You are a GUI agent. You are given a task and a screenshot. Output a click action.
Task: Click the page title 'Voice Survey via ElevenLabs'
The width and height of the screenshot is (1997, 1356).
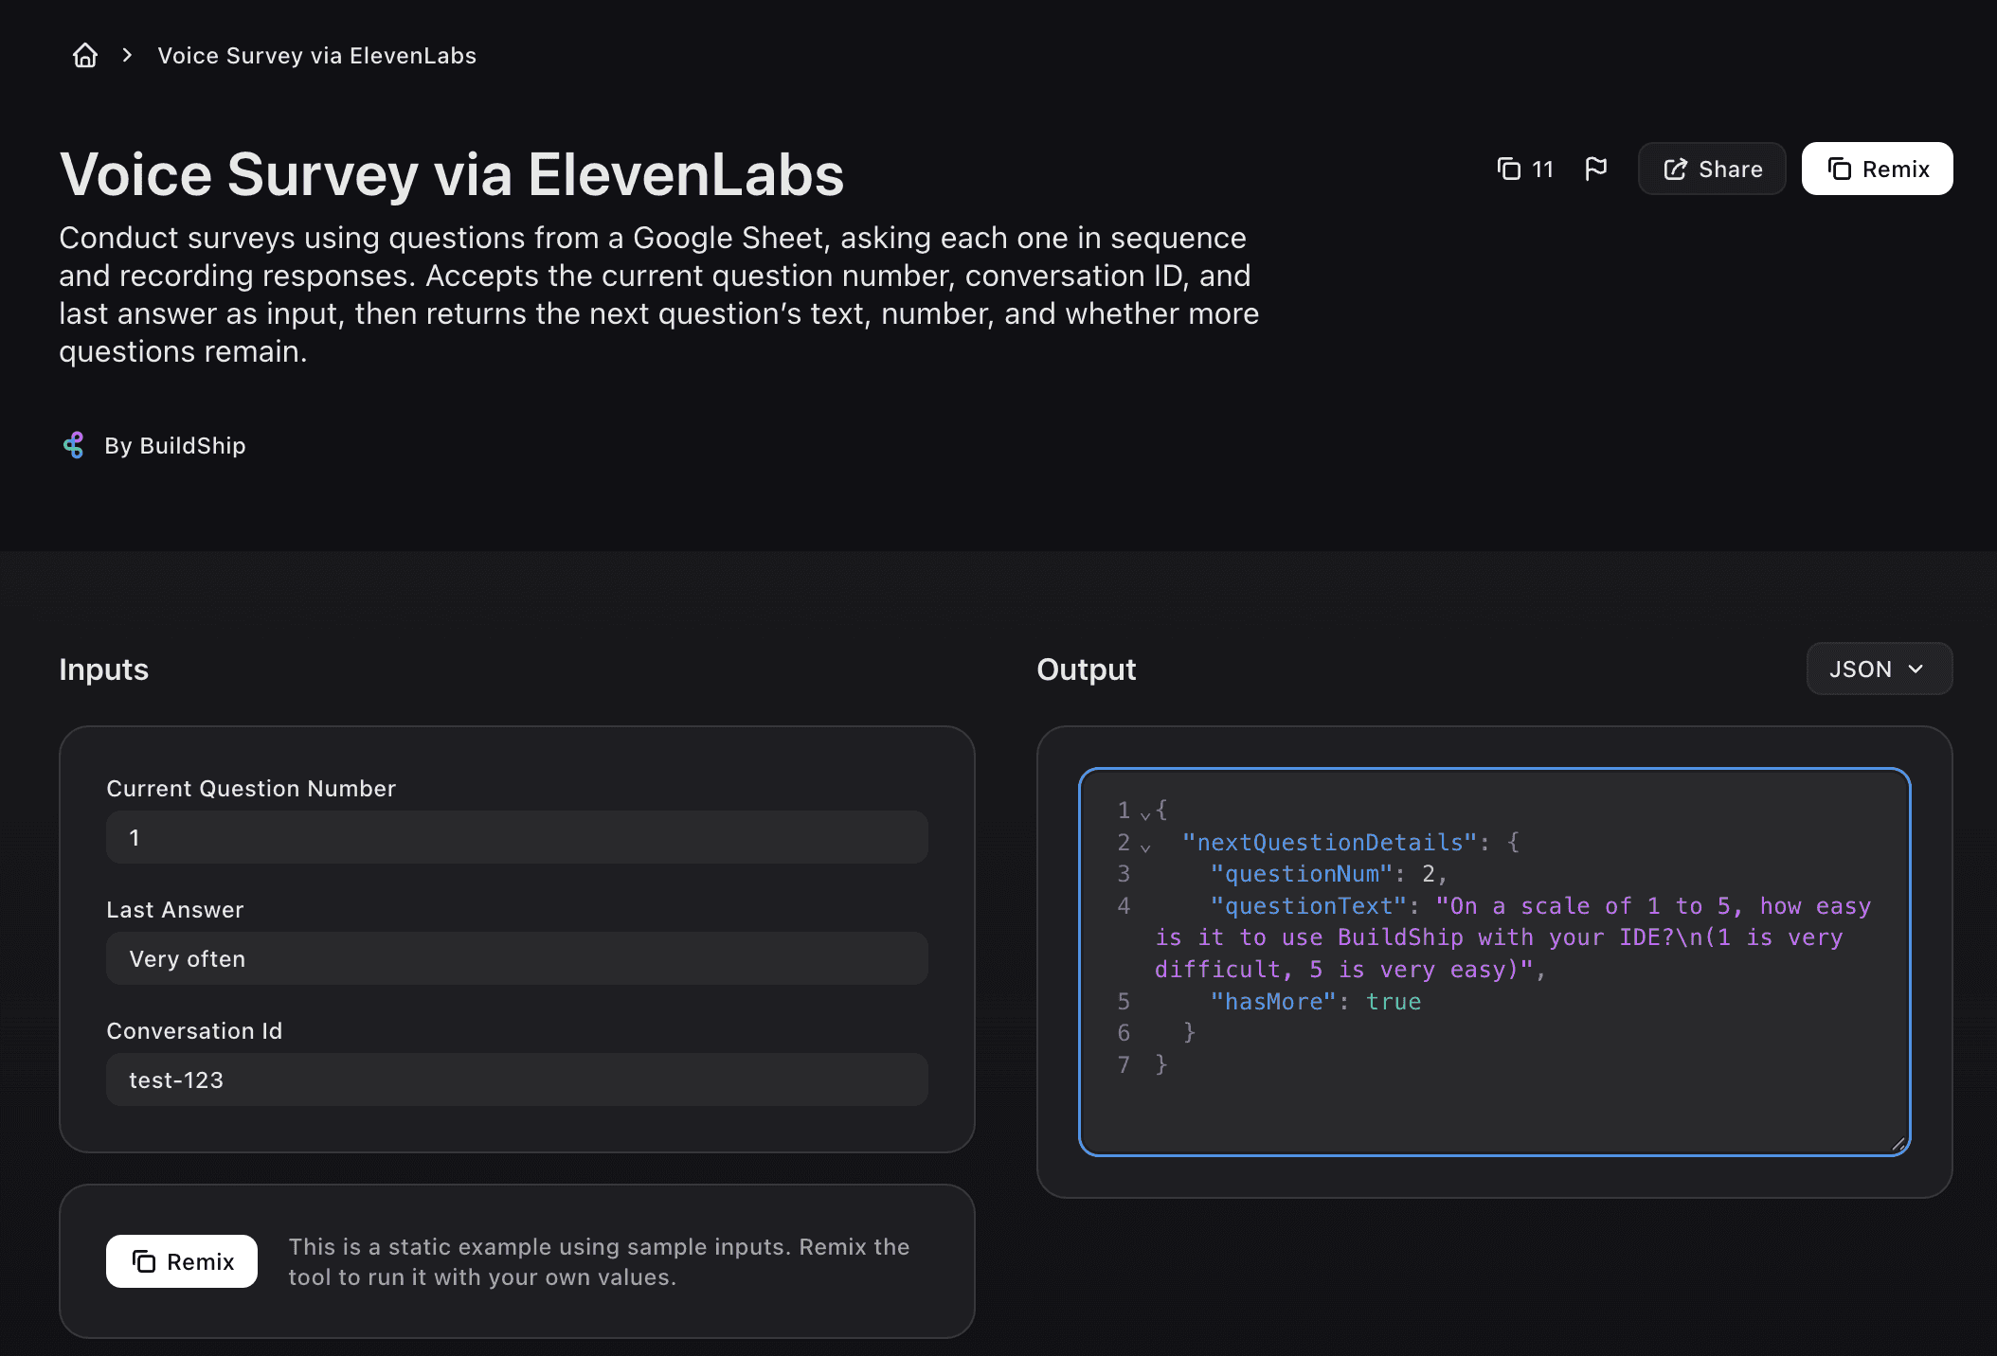click(452, 175)
